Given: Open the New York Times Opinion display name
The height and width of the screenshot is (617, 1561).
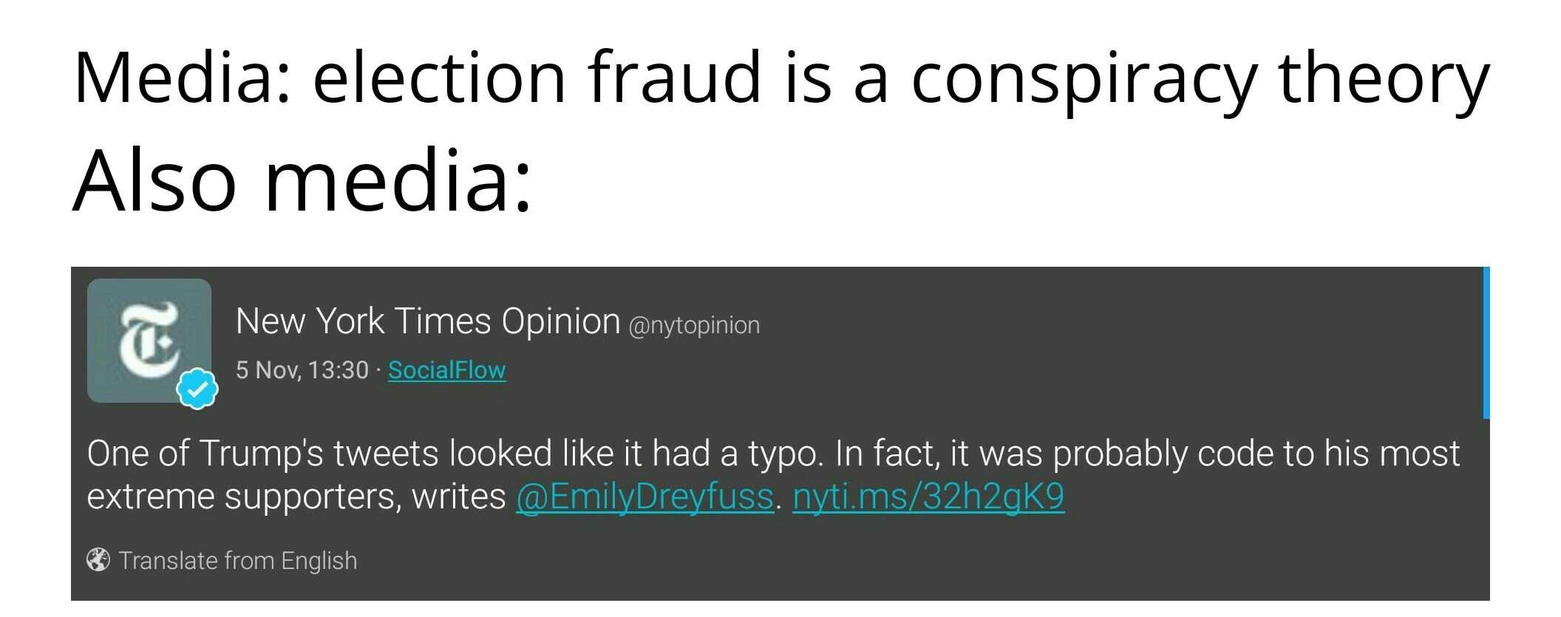Looking at the screenshot, I should [x=428, y=322].
